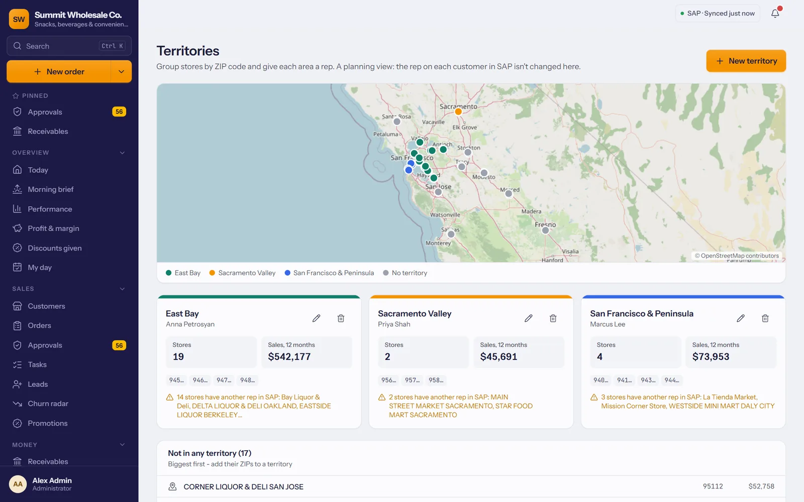Delete the San Francisco & Peninsula territory
The height and width of the screenshot is (502, 804).
[765, 318]
